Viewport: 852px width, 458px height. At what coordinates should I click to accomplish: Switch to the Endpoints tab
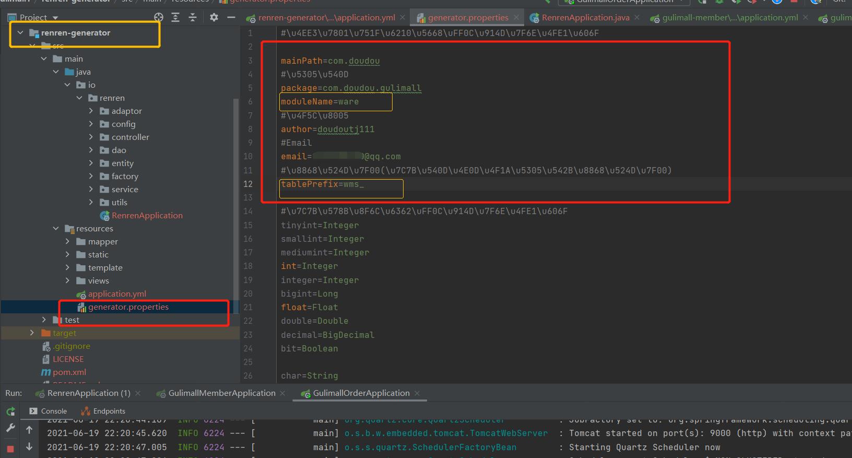(x=103, y=412)
